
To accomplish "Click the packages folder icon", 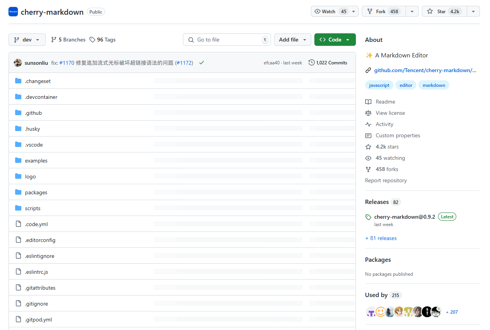I will [x=18, y=192].
